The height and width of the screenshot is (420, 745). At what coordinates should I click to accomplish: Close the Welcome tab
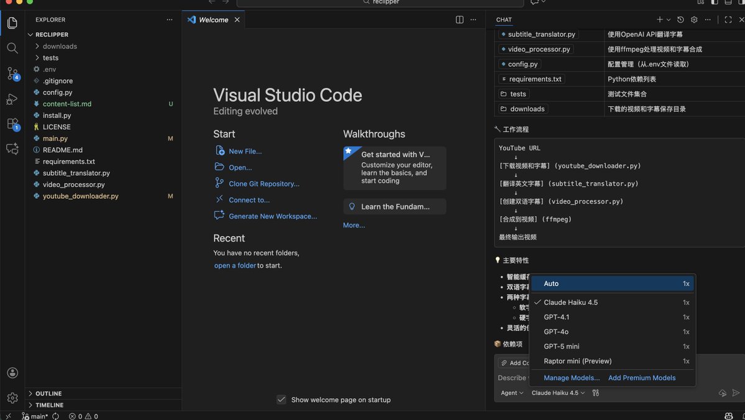[237, 19]
